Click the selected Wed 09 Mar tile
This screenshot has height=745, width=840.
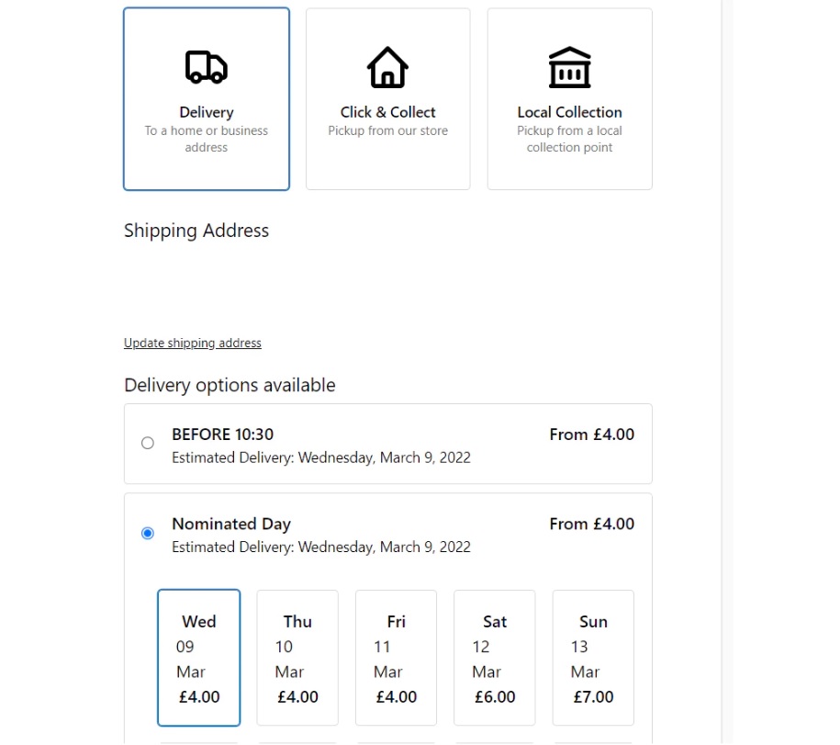click(x=198, y=658)
